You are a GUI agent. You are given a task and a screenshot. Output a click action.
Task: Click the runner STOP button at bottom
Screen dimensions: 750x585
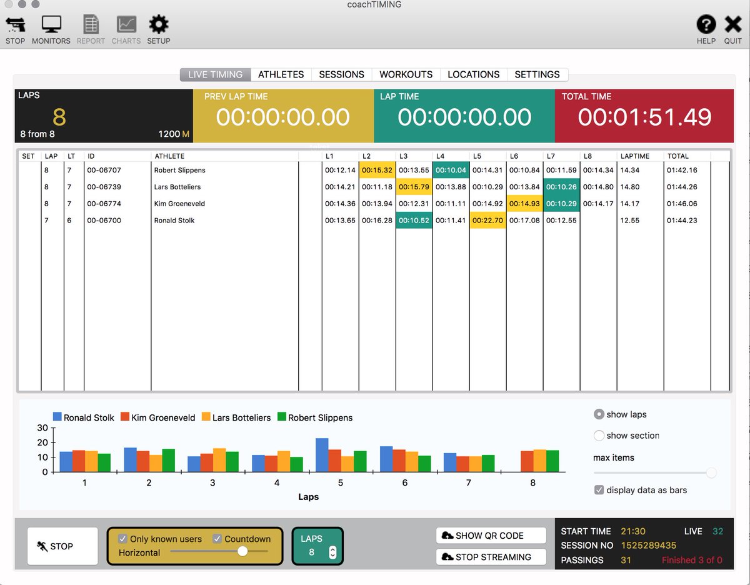[62, 546]
